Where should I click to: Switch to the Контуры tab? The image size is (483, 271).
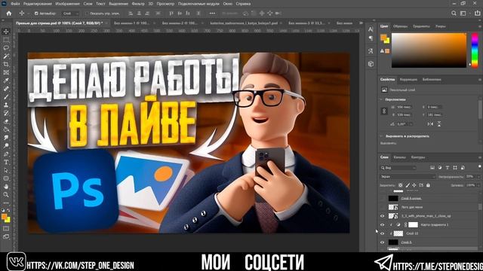pos(418,157)
